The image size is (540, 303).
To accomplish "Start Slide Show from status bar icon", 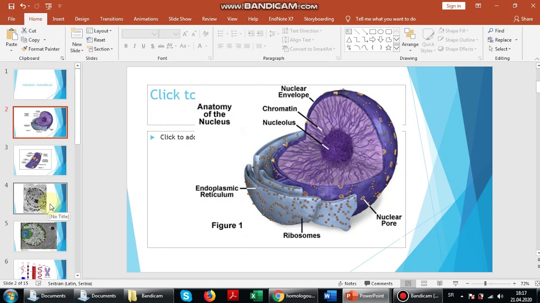I will tap(455, 284).
